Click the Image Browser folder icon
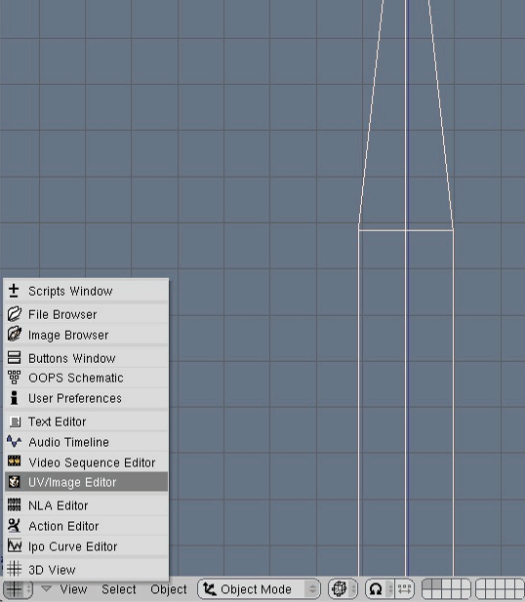This screenshot has width=525, height=602. click(15, 334)
